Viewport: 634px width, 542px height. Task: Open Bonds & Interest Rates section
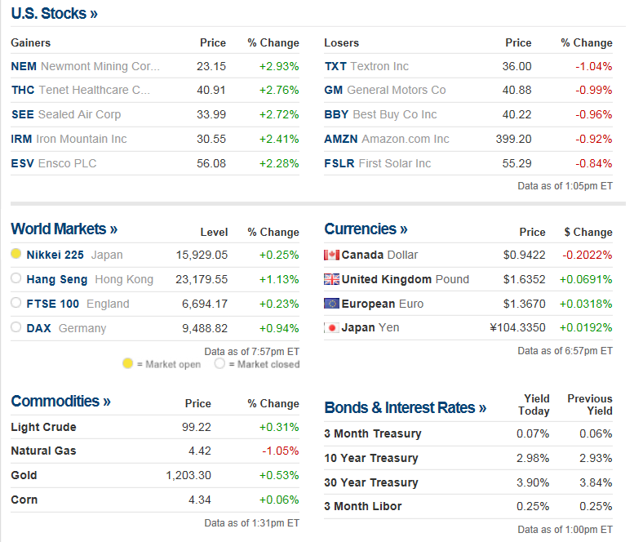[405, 407]
